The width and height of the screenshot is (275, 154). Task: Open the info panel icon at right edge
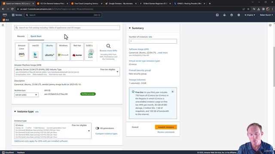click(270, 25)
